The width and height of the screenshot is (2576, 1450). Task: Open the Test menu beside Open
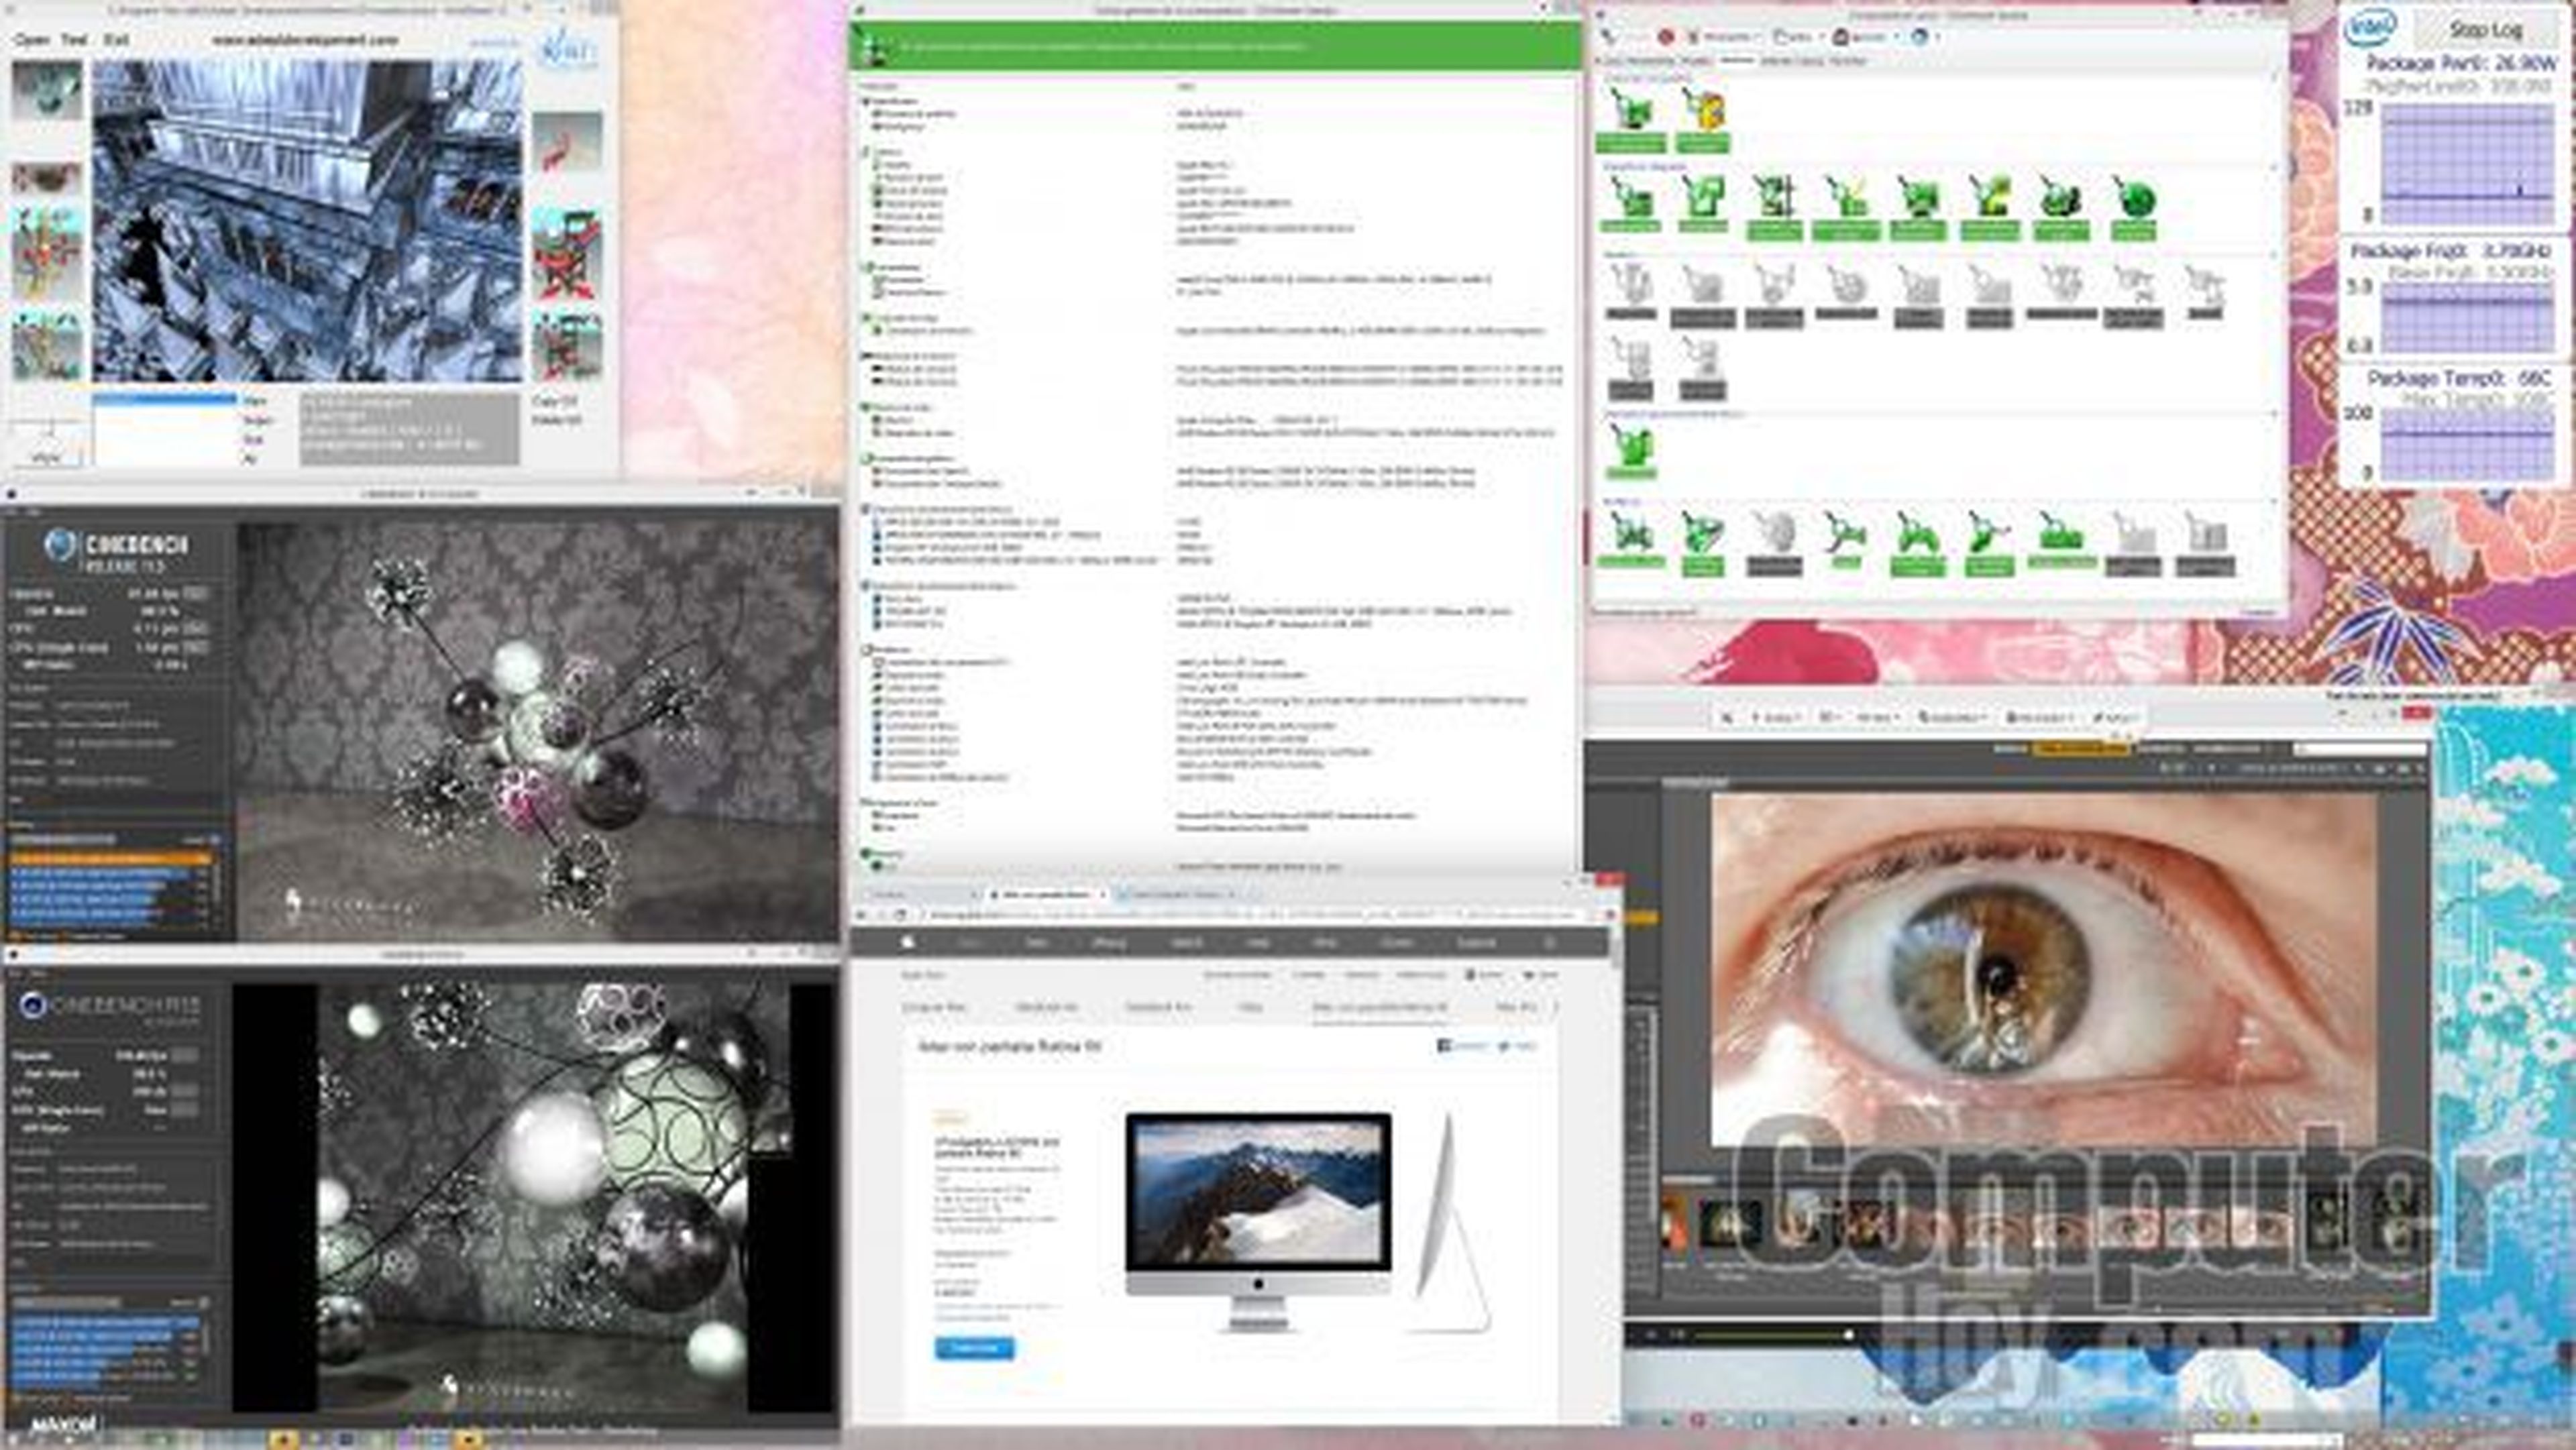tap(74, 40)
